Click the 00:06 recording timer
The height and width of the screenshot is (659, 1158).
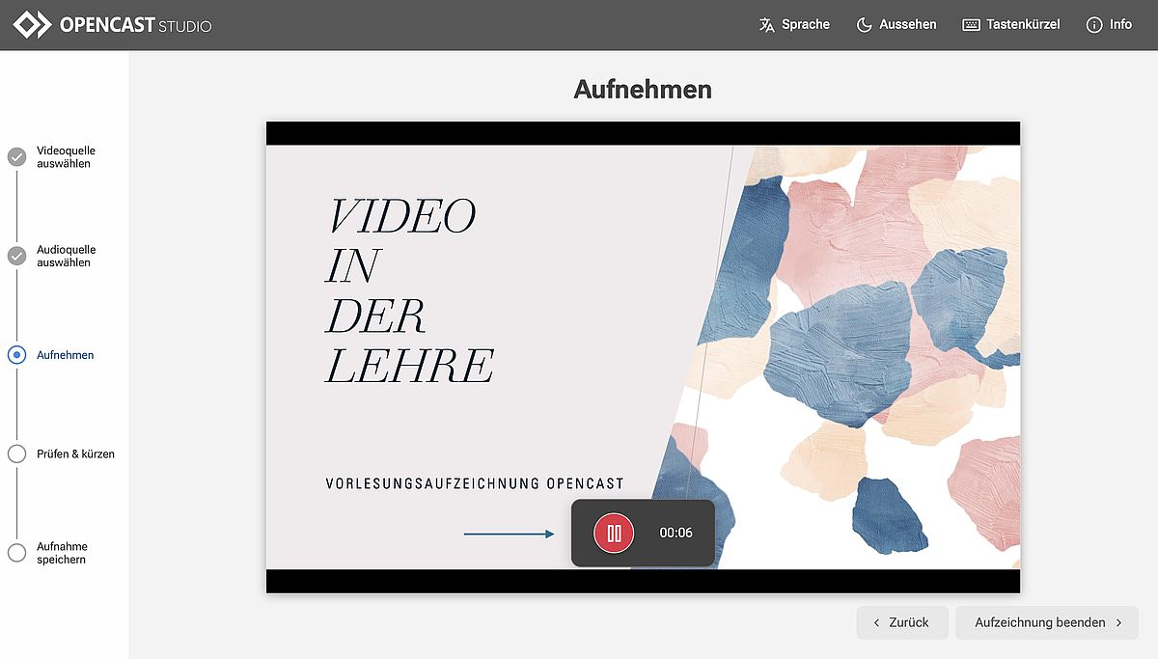click(675, 533)
